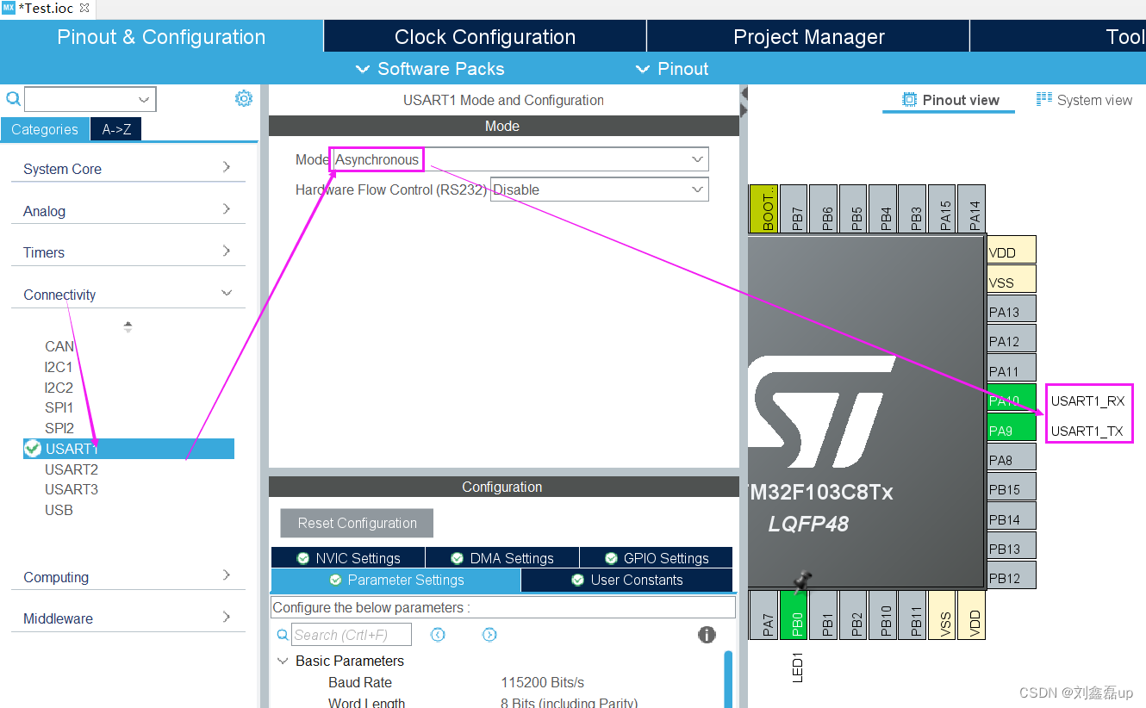Click the parameter list vertical scrollbar
Screen dimensions: 1146x708
click(x=729, y=679)
